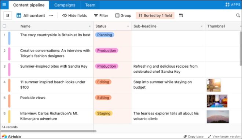Click the row height icon
The image size is (242, 139).
(x=181, y=16)
